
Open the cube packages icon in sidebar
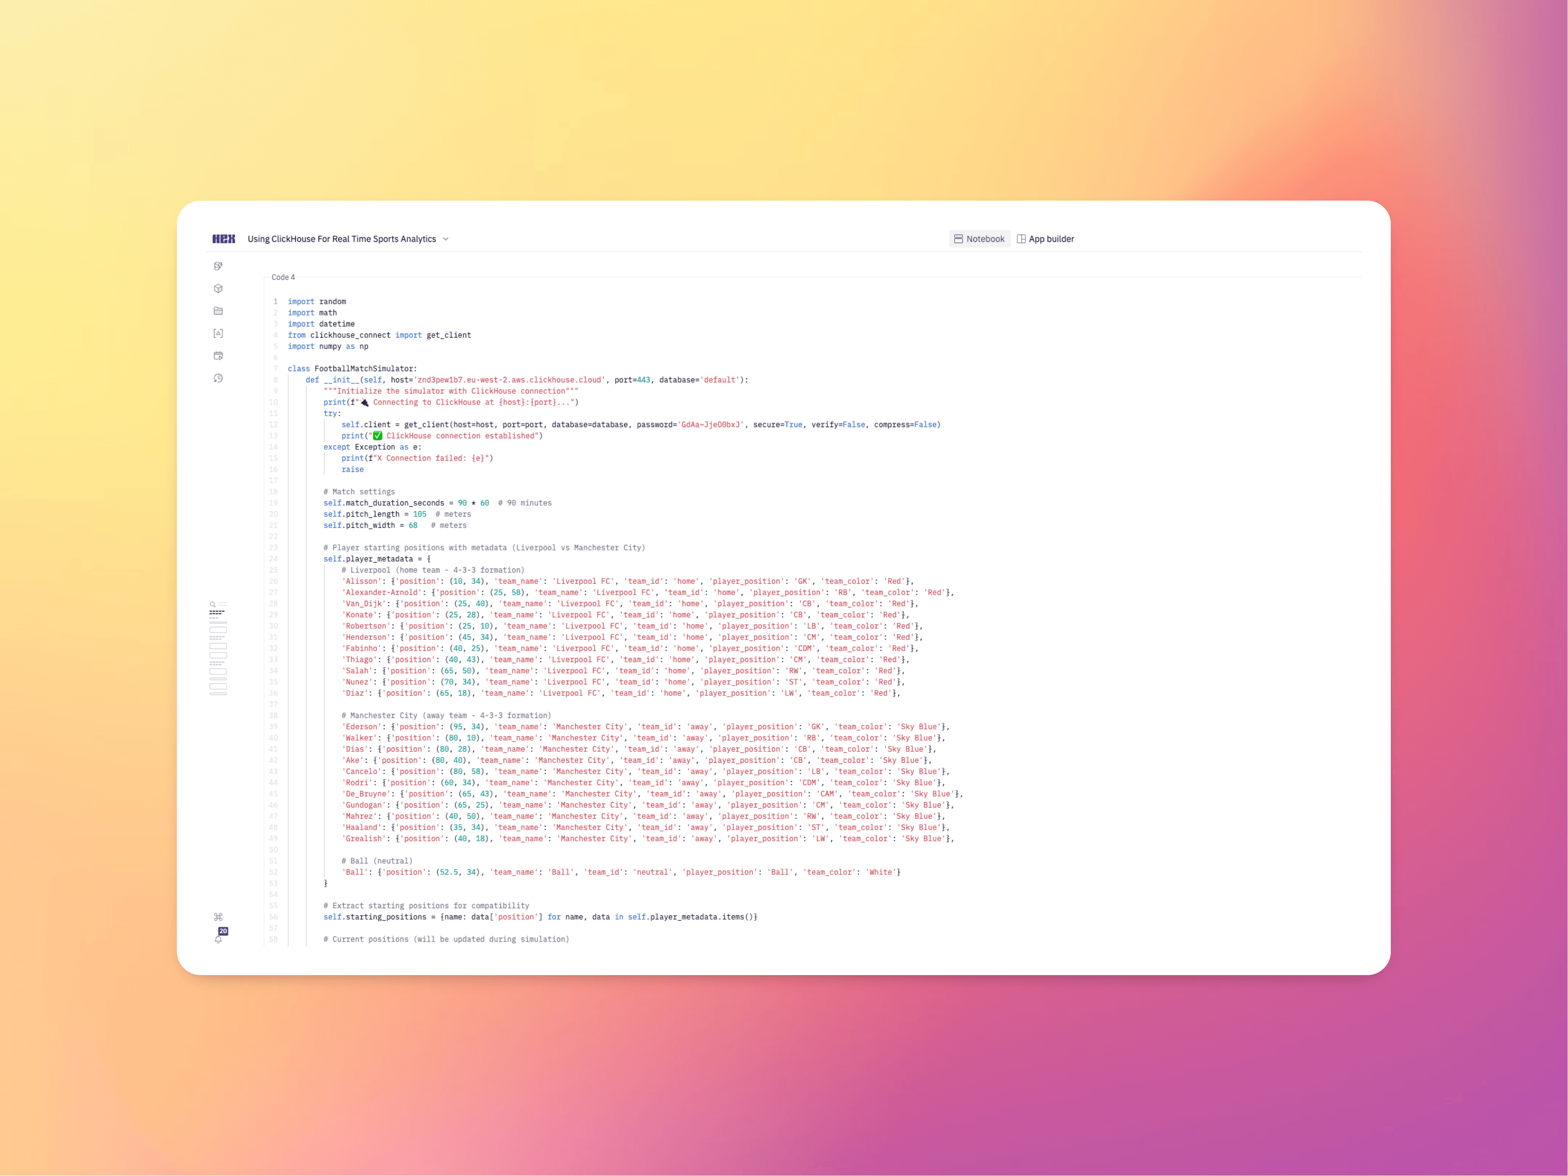[x=218, y=289]
